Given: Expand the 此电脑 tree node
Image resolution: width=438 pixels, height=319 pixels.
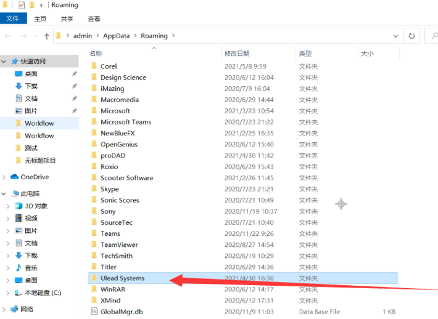Looking at the screenshot, I should point(4,193).
